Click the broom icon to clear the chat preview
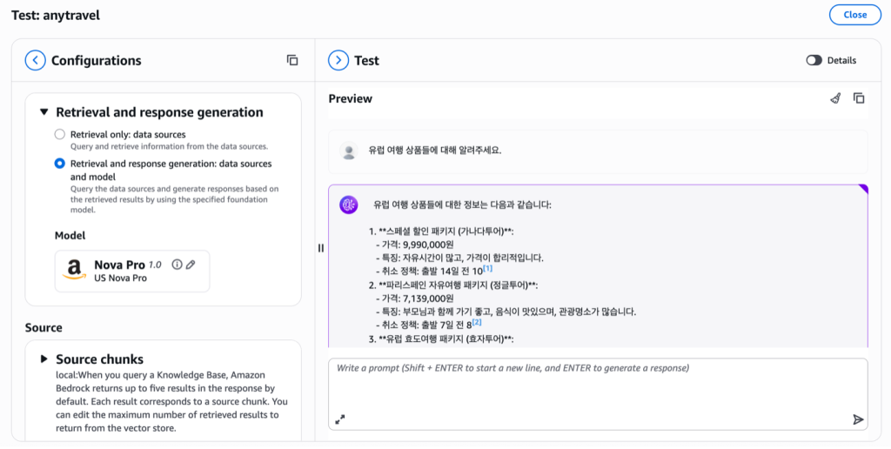891x449 pixels. pyautogui.click(x=835, y=98)
